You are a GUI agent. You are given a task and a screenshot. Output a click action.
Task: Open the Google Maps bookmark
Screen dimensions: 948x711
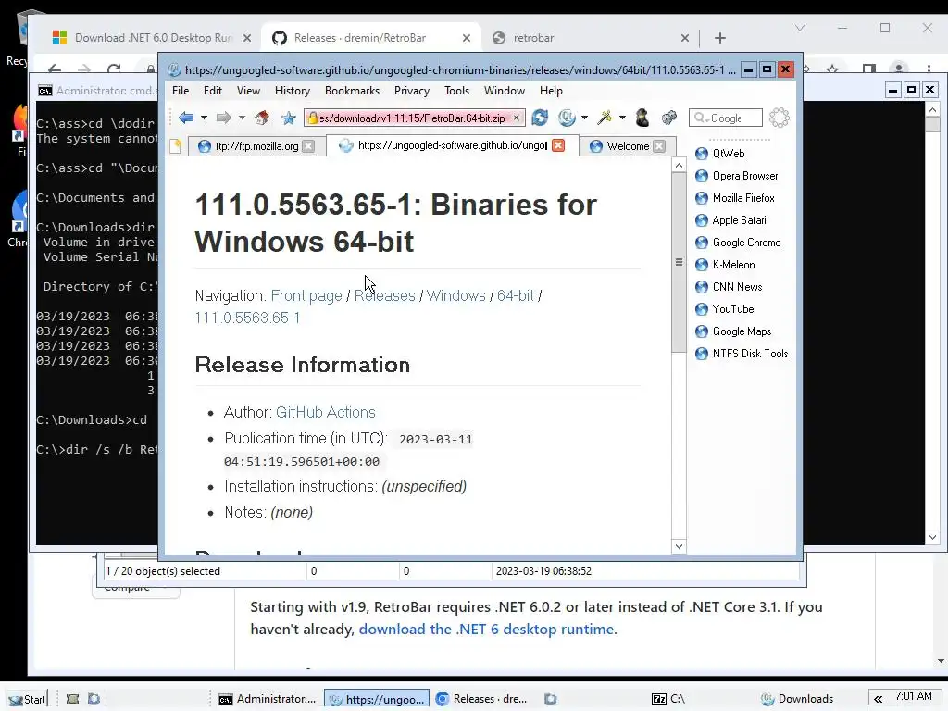pos(733,331)
